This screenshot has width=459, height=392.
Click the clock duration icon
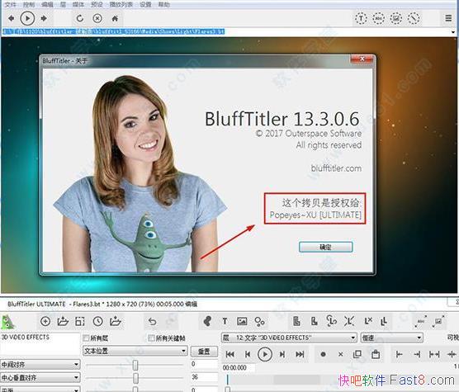pyautogui.click(x=97, y=322)
